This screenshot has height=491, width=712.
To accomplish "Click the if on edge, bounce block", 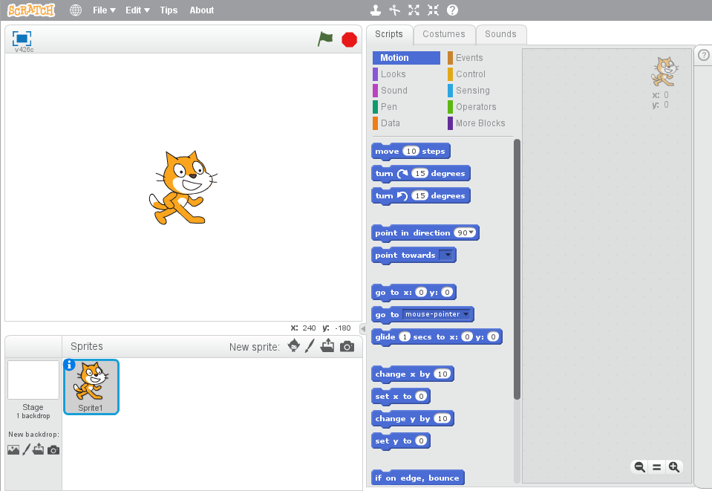I will tap(418, 478).
